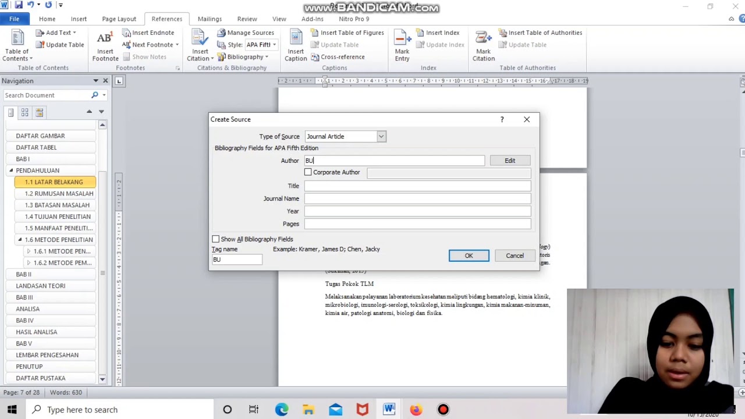Jump to next heading arrow in Navigation
The width and height of the screenshot is (745, 419).
pos(101,112)
